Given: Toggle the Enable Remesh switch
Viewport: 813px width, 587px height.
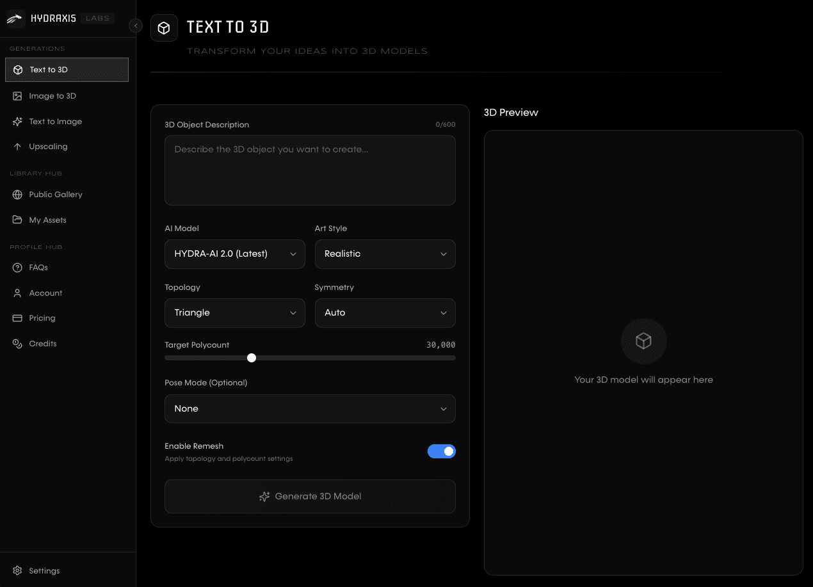Looking at the screenshot, I should [x=441, y=451].
